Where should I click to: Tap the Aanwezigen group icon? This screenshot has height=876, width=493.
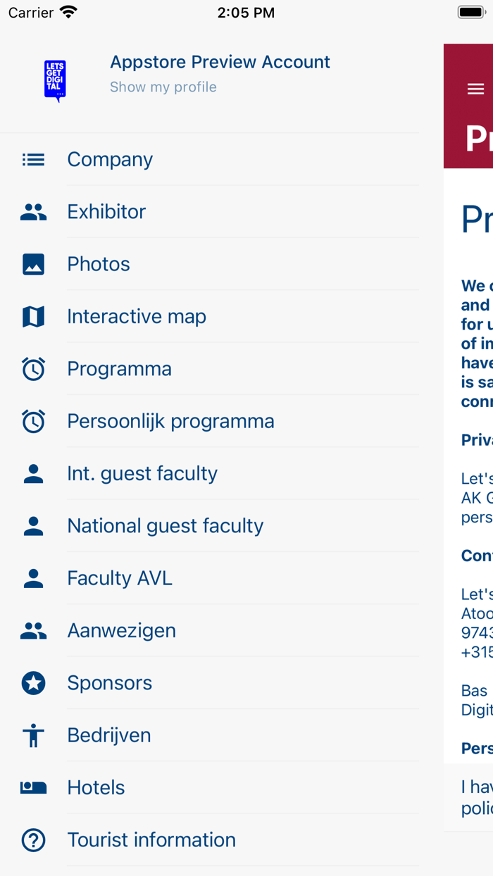[33, 630]
